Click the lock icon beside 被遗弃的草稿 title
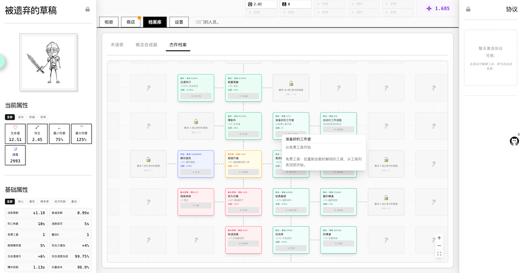This screenshot has width=522, height=273. pyautogui.click(x=87, y=9)
